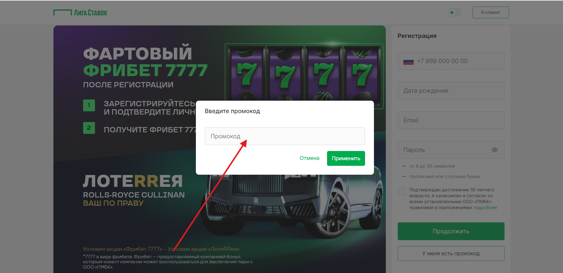
Task: Cancel the promo code dialog via Отмена
Action: point(310,158)
